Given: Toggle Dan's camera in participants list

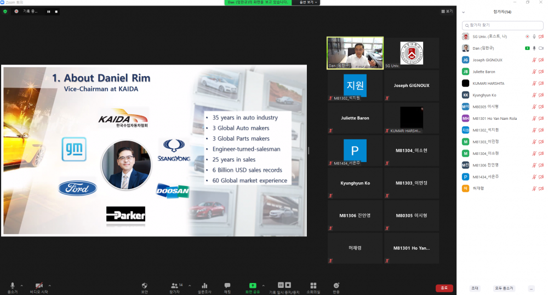Looking at the screenshot, I should (x=541, y=48).
